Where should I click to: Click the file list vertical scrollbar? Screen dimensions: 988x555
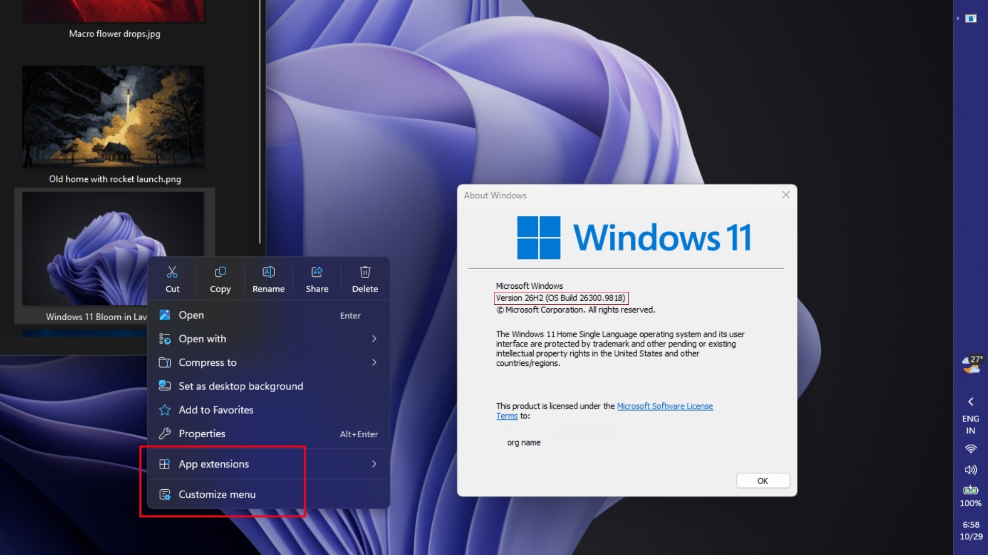point(260,121)
